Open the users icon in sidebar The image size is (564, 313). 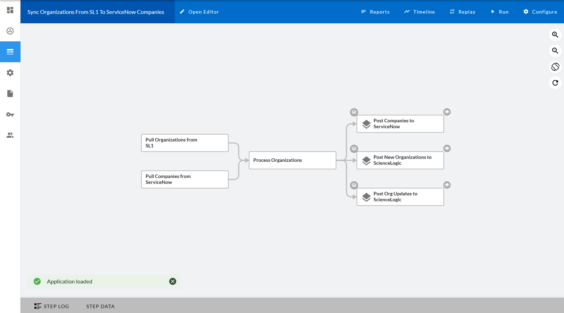tap(10, 135)
